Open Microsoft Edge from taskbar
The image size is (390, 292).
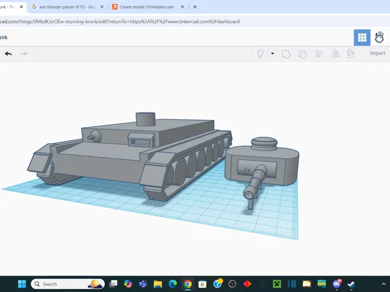coord(172,284)
